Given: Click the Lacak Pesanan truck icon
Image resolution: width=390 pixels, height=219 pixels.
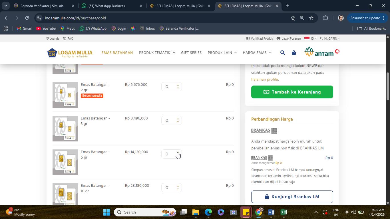Looking at the screenshot, I should (278, 38).
